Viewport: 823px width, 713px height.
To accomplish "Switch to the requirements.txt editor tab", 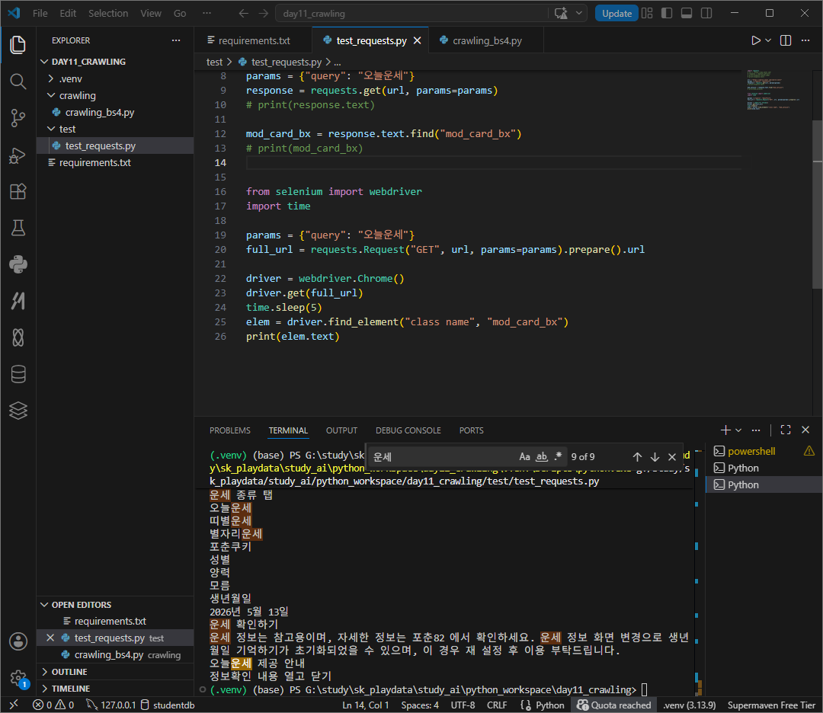I will tap(254, 40).
